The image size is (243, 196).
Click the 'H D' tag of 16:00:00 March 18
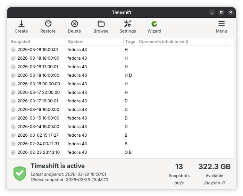pyautogui.click(x=128, y=75)
